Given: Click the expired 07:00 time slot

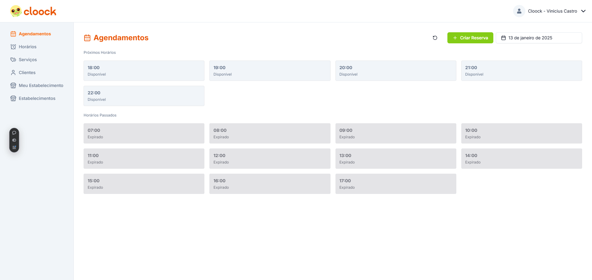Looking at the screenshot, I should (144, 133).
